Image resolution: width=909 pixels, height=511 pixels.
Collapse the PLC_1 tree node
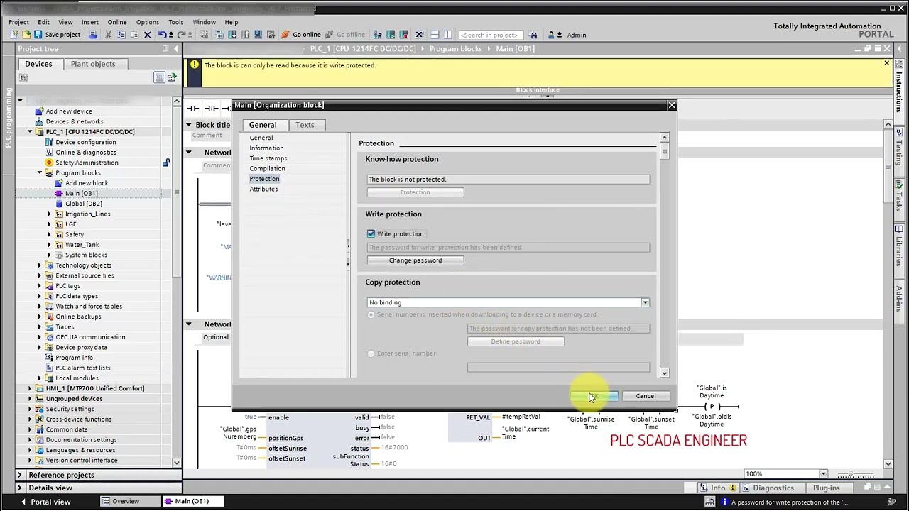pos(30,132)
